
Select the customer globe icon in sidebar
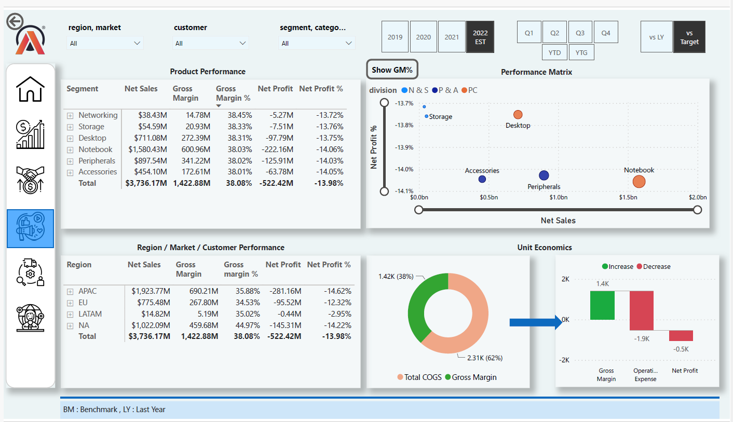click(30, 318)
